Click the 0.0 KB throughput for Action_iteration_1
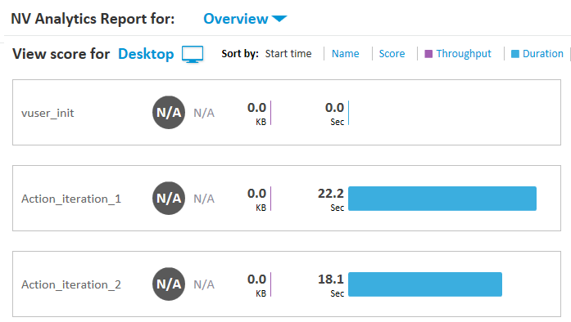The height and width of the screenshot is (322, 571). click(x=259, y=199)
